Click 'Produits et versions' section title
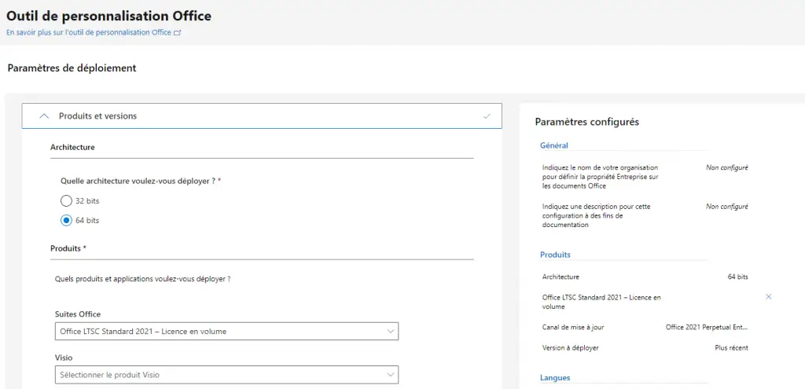Image resolution: width=805 pixels, height=389 pixels. point(97,116)
